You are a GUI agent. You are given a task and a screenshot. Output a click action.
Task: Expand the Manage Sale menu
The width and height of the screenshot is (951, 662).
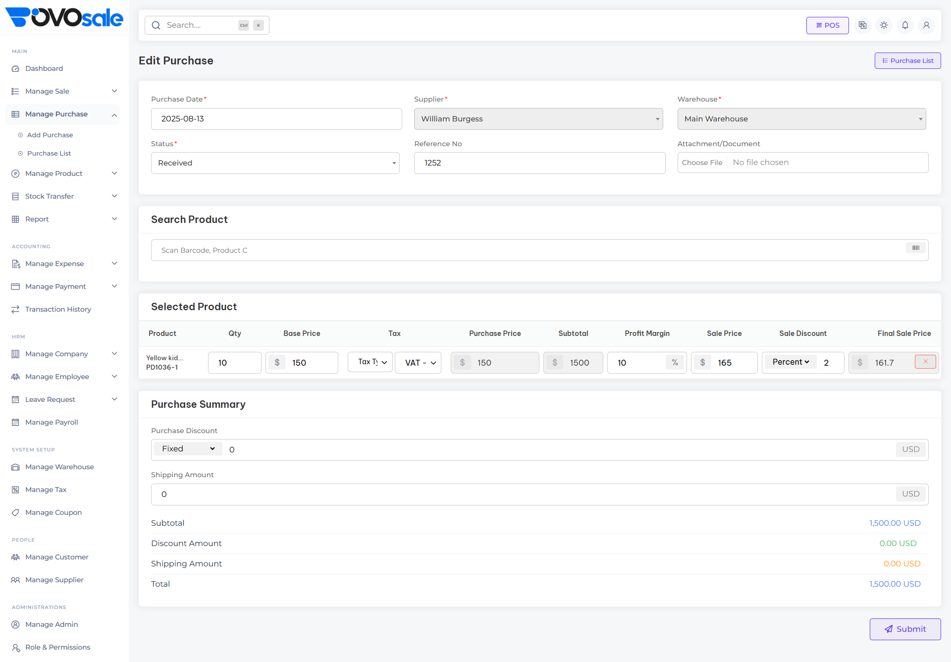[x=62, y=91]
